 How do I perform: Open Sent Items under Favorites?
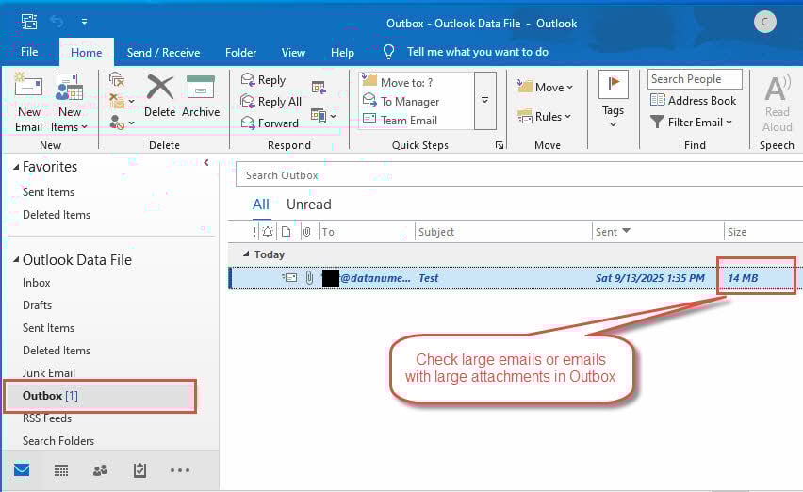coord(48,192)
